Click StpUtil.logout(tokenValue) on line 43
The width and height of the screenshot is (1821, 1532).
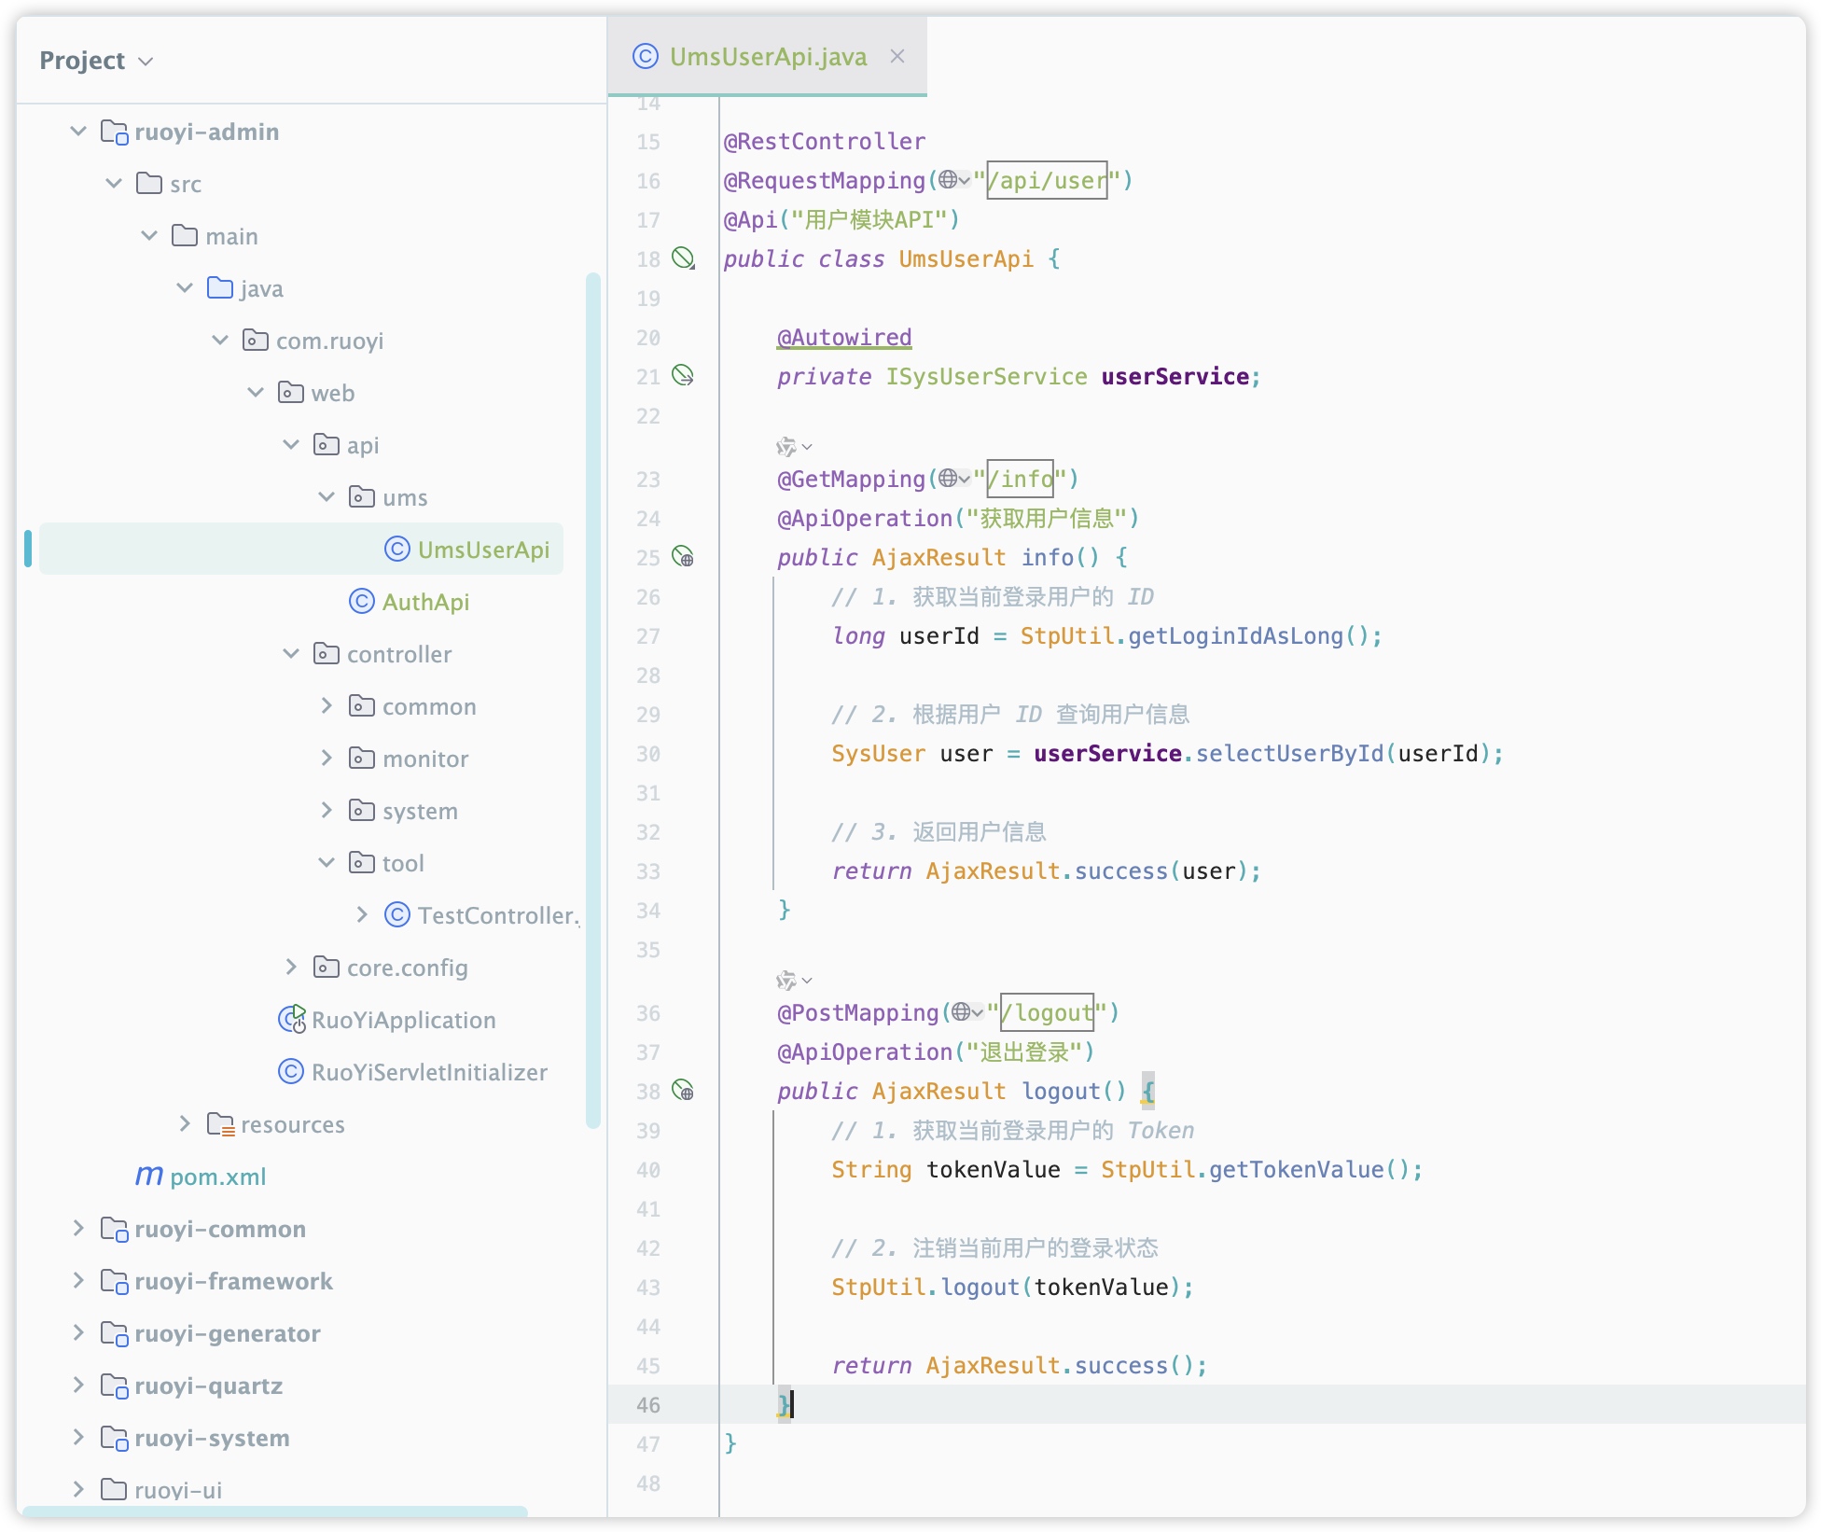[x=1011, y=1287]
